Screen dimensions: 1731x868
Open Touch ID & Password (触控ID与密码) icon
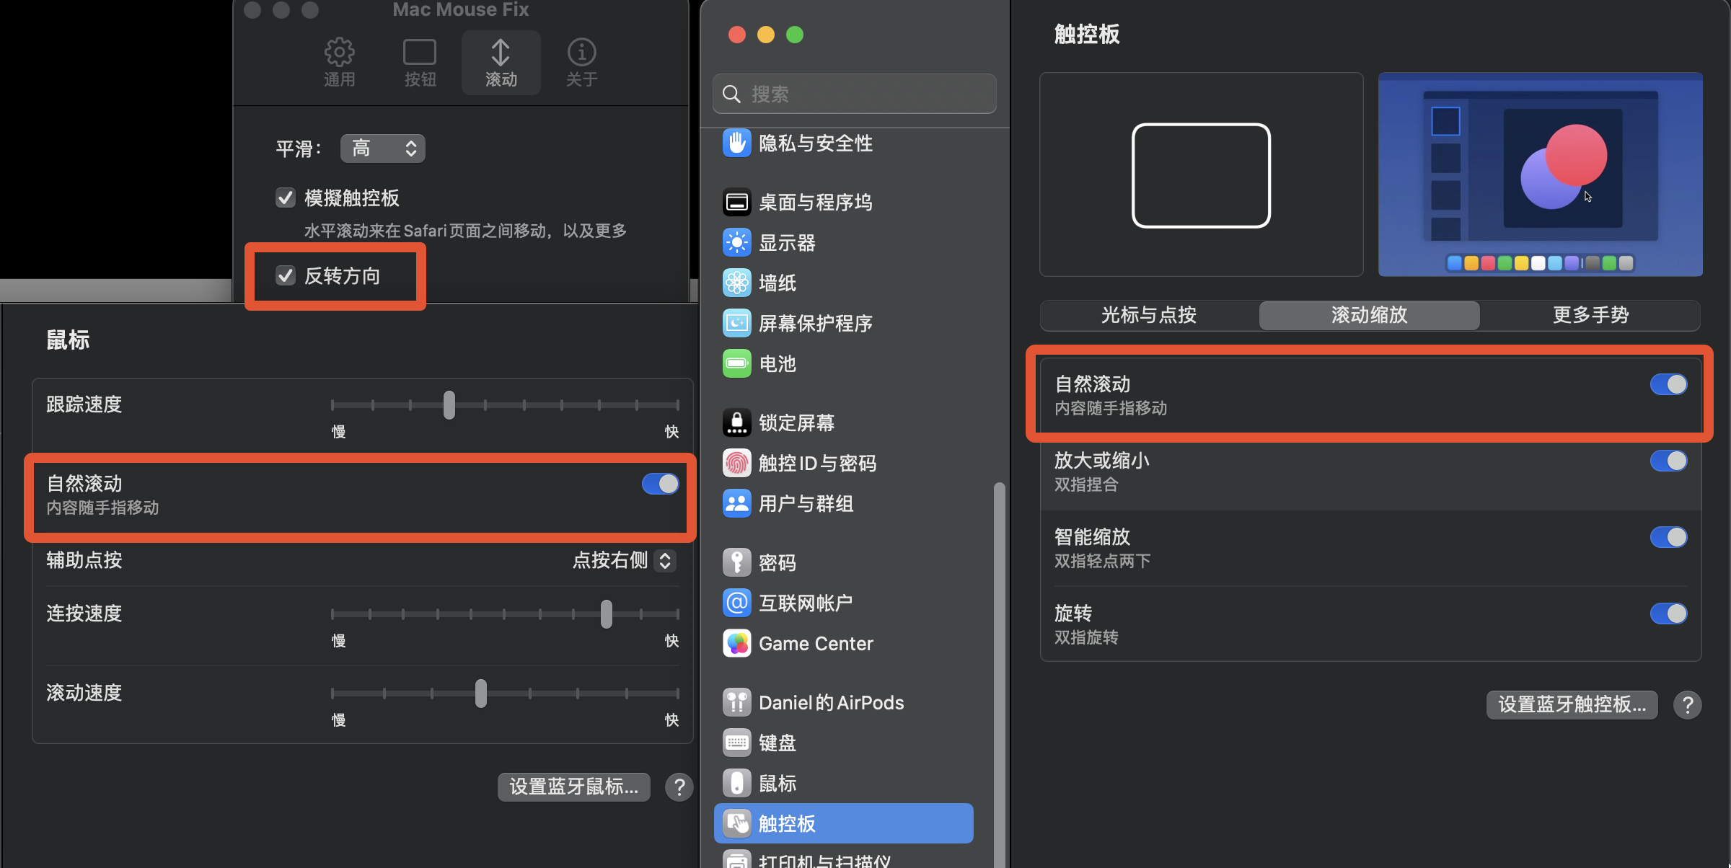coord(736,464)
